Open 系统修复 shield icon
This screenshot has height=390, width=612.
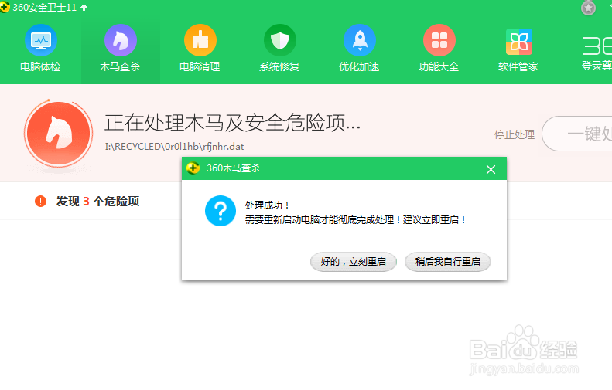point(279,40)
